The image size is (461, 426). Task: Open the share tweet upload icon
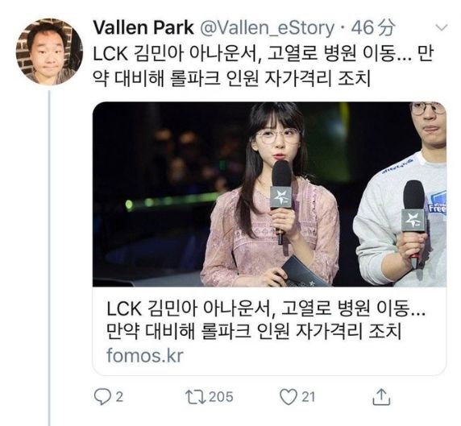coord(381,397)
